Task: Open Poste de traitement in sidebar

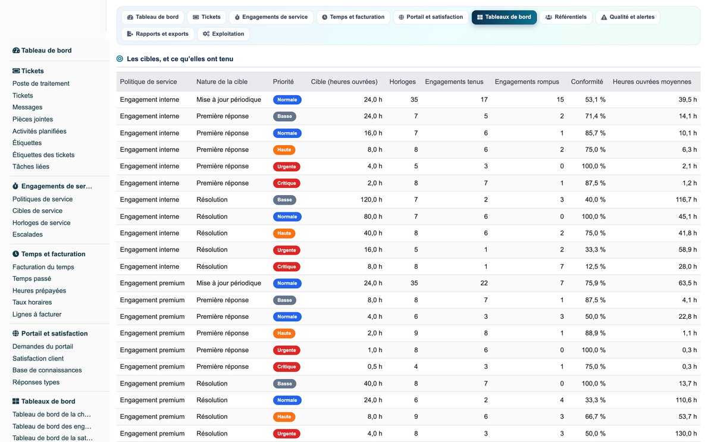Action: point(41,84)
